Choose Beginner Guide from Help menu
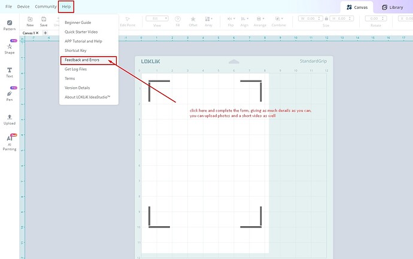The height and width of the screenshot is (259, 413). click(x=78, y=23)
